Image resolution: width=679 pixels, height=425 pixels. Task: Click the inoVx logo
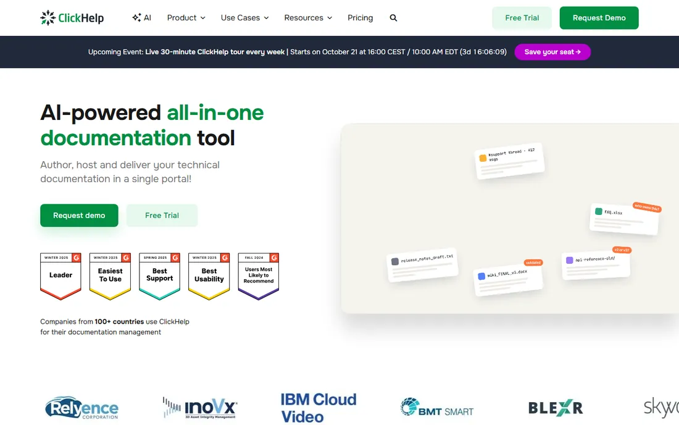pyautogui.click(x=199, y=408)
